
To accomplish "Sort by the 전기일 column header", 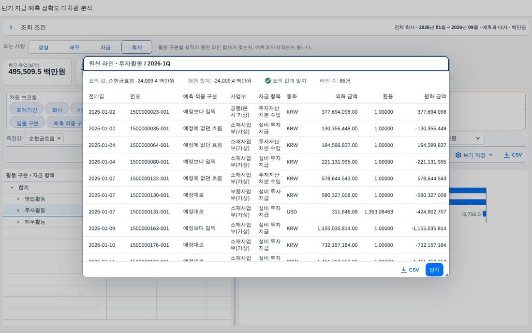I will pyautogui.click(x=96, y=96).
